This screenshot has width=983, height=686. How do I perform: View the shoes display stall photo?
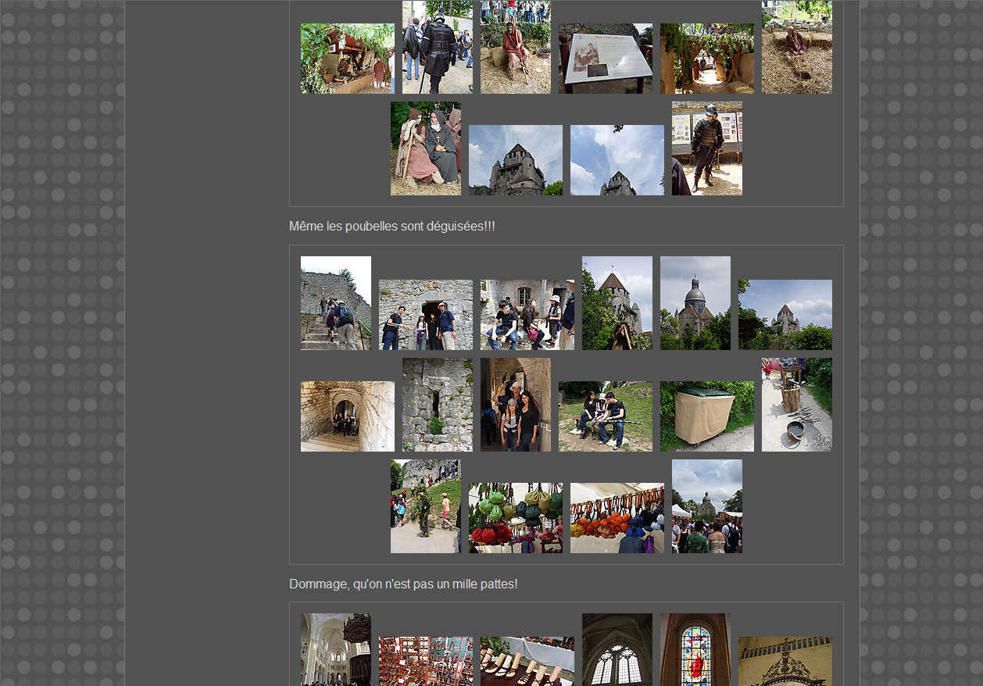point(527,661)
